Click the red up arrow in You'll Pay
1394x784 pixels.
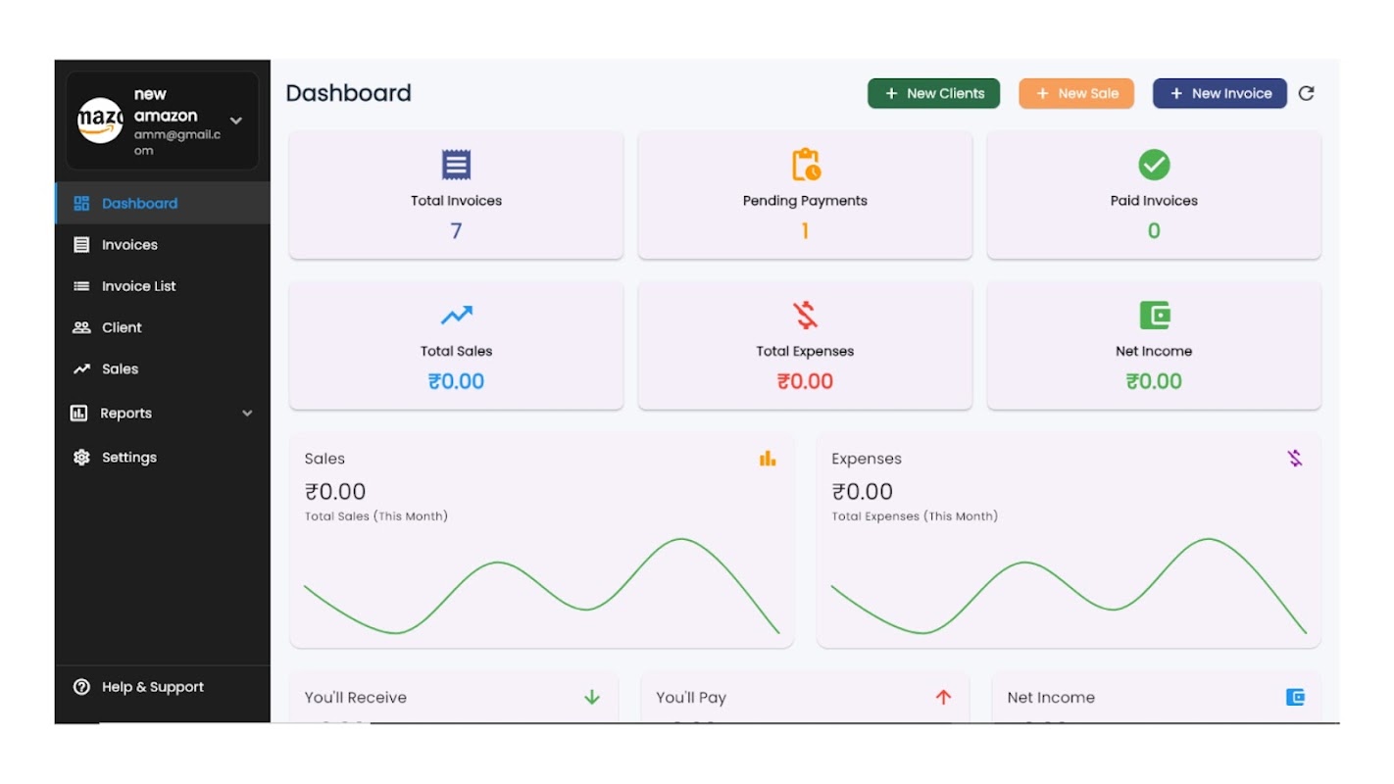tap(943, 697)
